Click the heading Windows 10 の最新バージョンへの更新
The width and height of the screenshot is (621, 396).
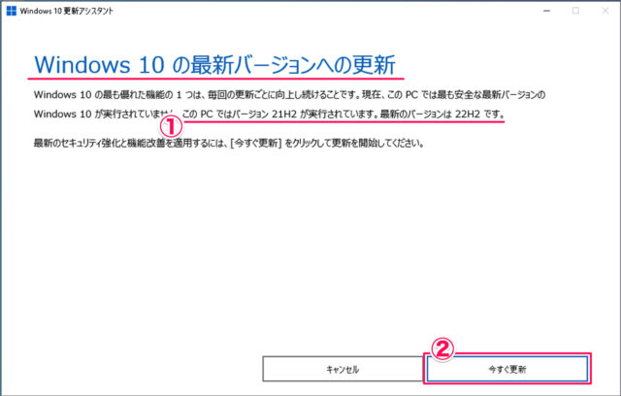(214, 65)
